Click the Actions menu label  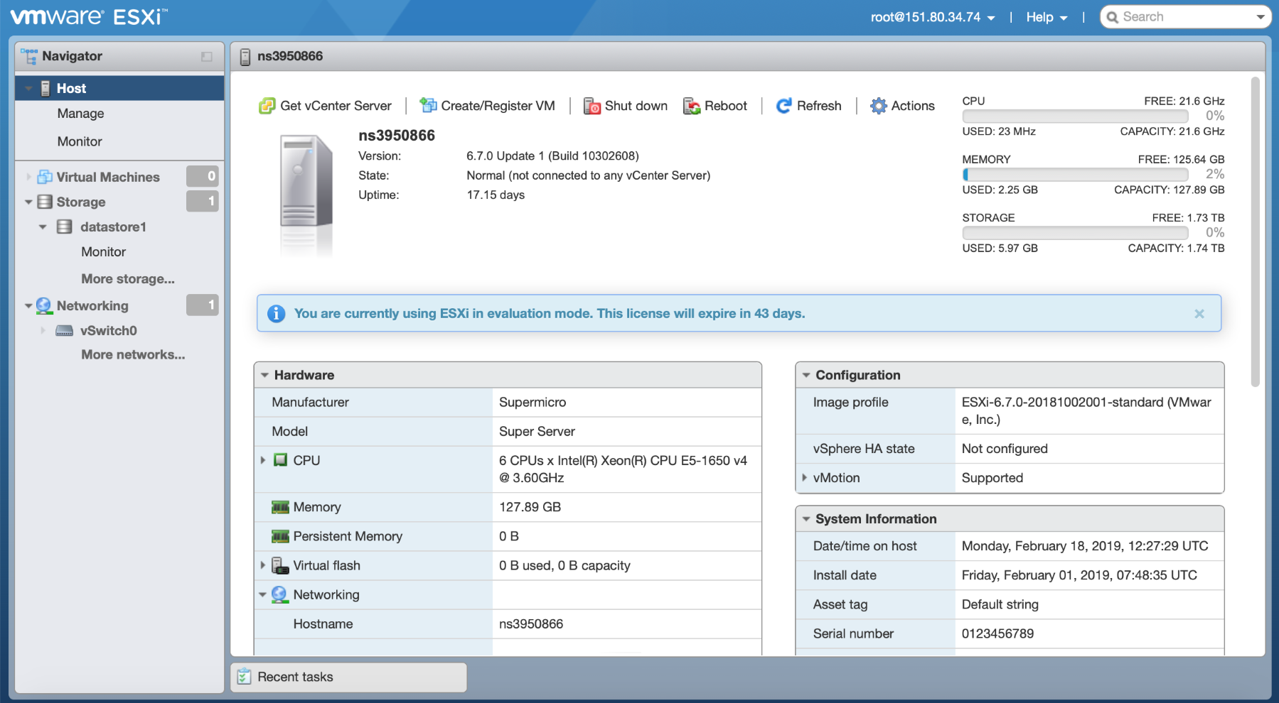[913, 106]
